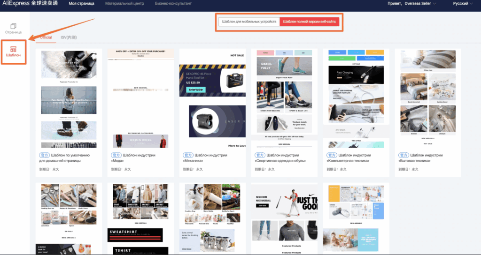Choose the «Мода» industry template thumbnail
This screenshot has width=481, height=255.
(140, 98)
